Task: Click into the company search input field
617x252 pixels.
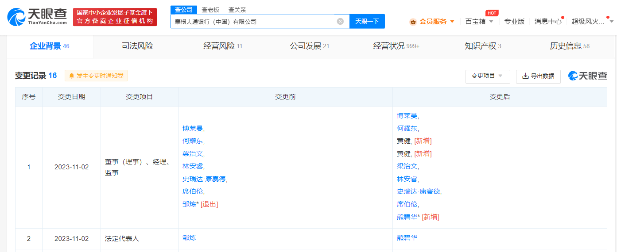Action: pyautogui.click(x=252, y=21)
